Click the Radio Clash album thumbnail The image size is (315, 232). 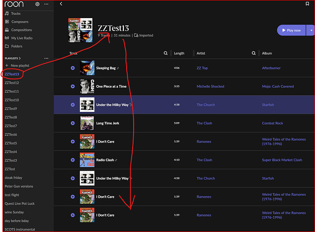point(87,160)
